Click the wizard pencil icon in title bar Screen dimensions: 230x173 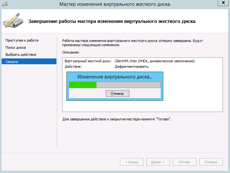tap(5, 4)
